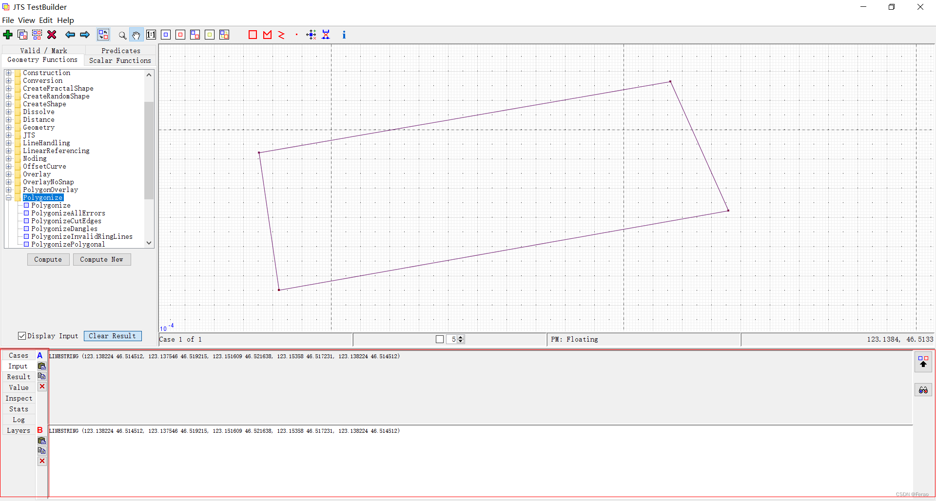Click the green-red X delete case icon
936x501 pixels.
(x=52, y=35)
